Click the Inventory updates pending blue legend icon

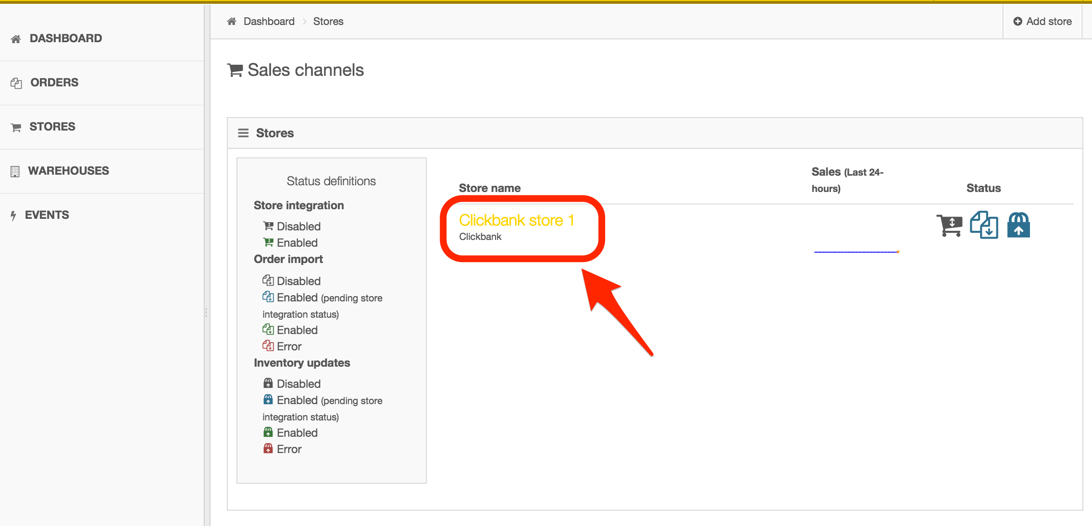coord(268,399)
